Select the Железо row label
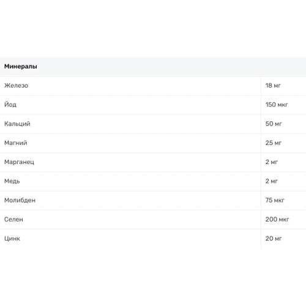306x306 pixels. [x=16, y=86]
